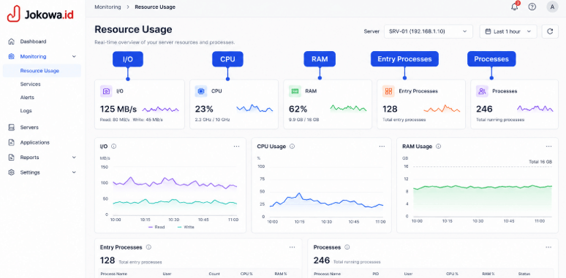Click the Entry Processes card grid icon
Image resolution: width=566 pixels, height=278 pixels.
click(388, 91)
